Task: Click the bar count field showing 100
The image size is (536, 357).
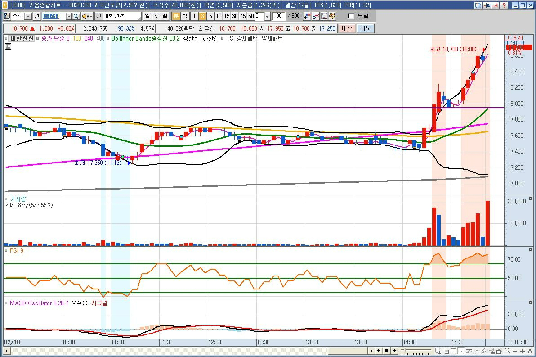Action: coord(279,16)
